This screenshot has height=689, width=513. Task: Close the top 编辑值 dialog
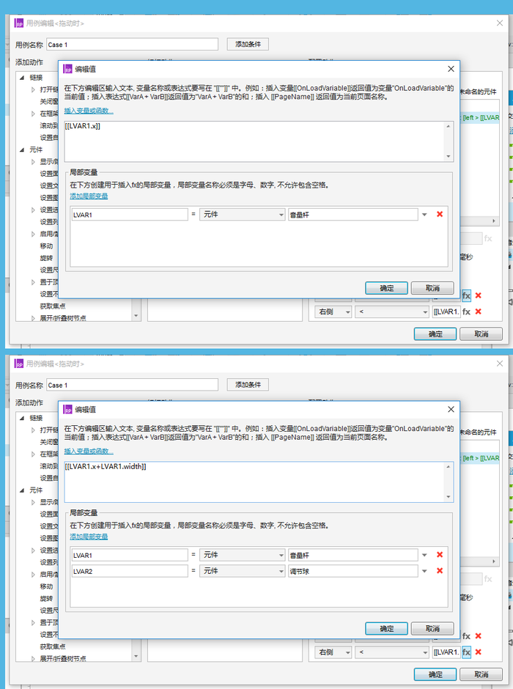451,69
